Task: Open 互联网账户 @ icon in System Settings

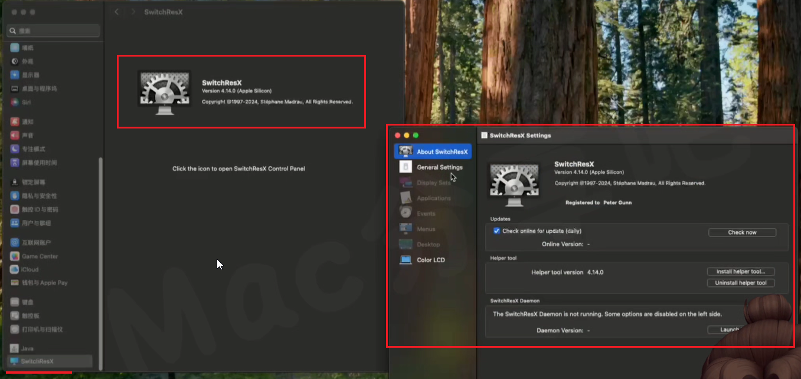Action: point(15,242)
